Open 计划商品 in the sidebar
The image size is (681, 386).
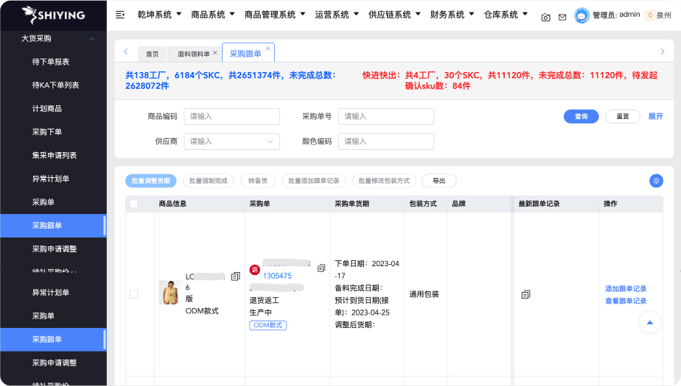point(46,109)
